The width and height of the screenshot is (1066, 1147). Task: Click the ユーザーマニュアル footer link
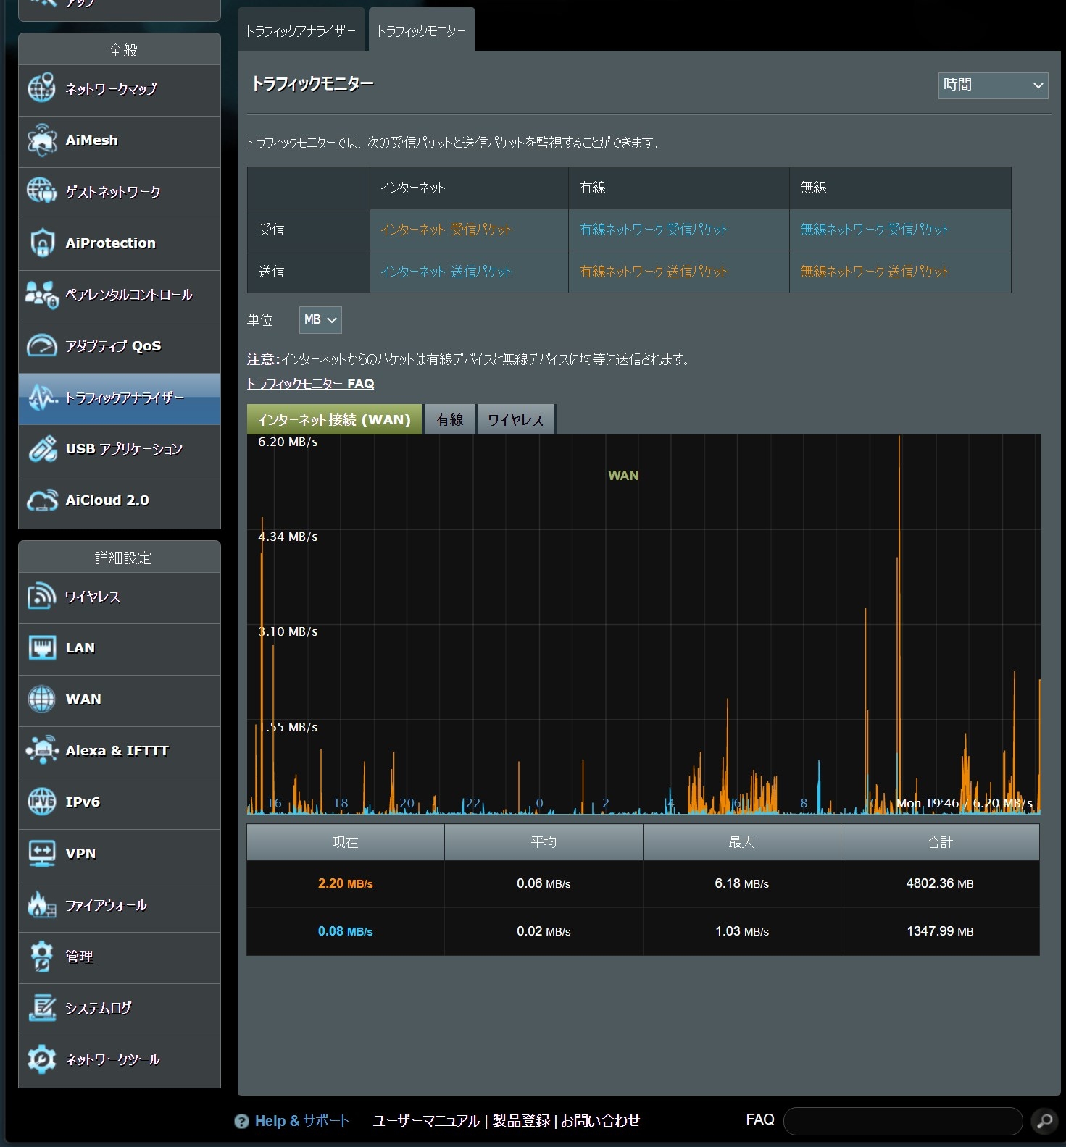(426, 1121)
